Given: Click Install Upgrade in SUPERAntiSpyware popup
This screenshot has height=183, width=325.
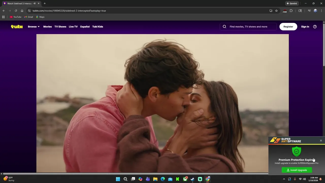Looking at the screenshot, I should (x=297, y=170).
